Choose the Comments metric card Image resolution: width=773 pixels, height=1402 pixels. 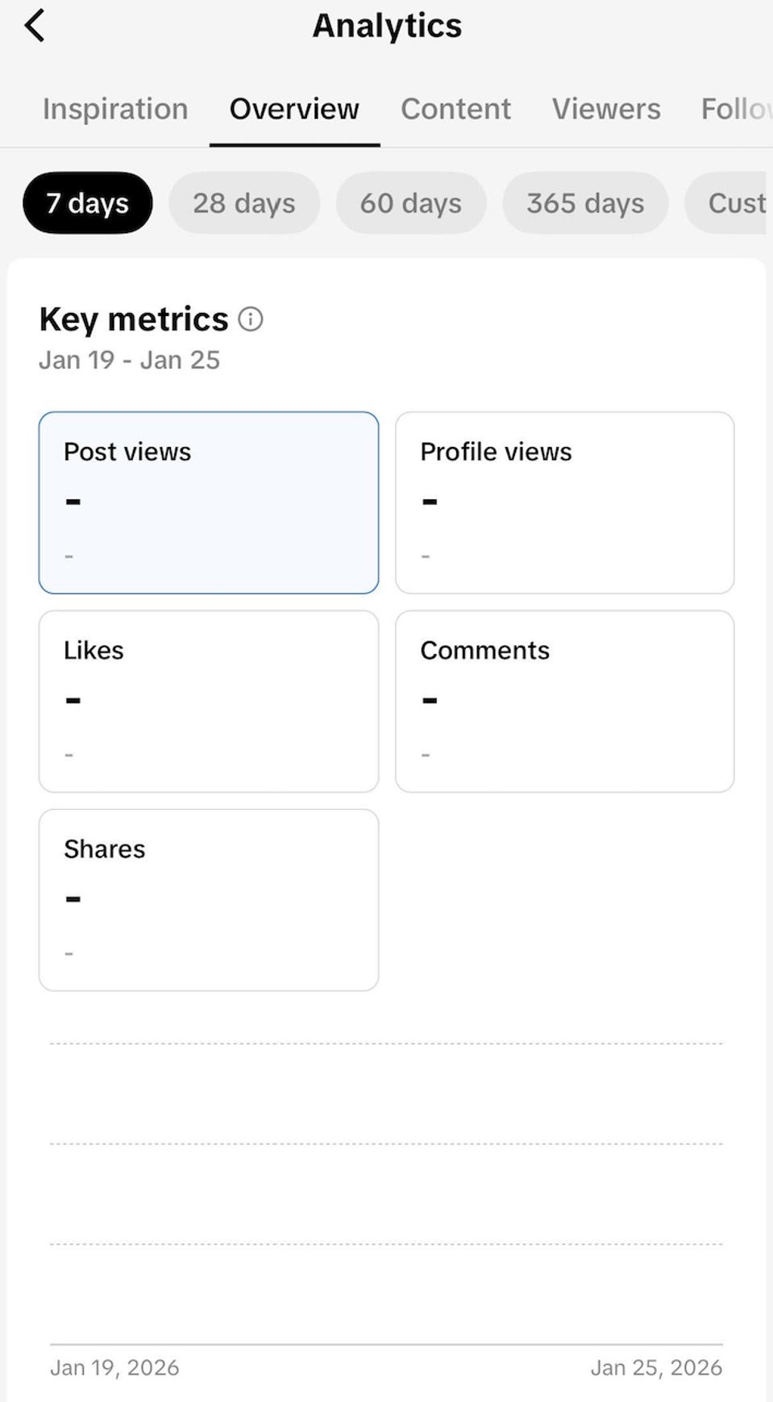[x=564, y=701]
